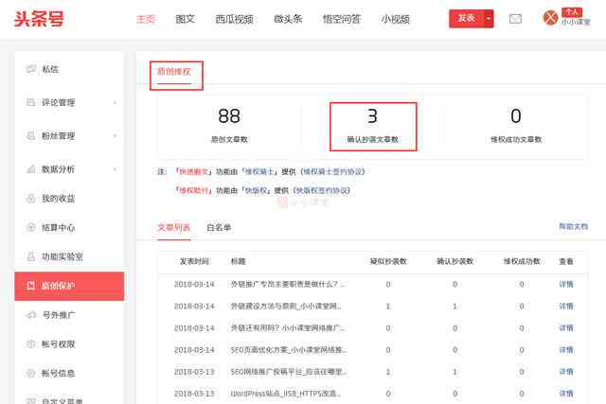
Task: Click the 维权成功数 column header
Action: pyautogui.click(x=522, y=261)
